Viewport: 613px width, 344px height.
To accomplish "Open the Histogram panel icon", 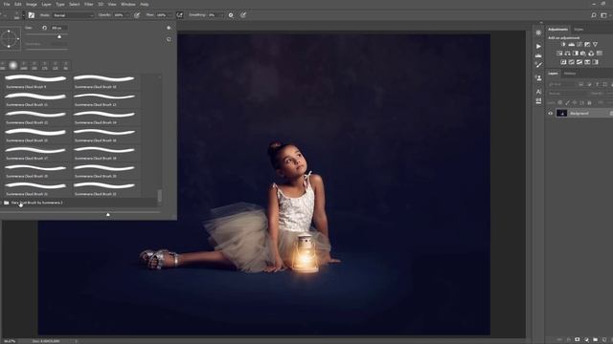I will (x=538, y=55).
